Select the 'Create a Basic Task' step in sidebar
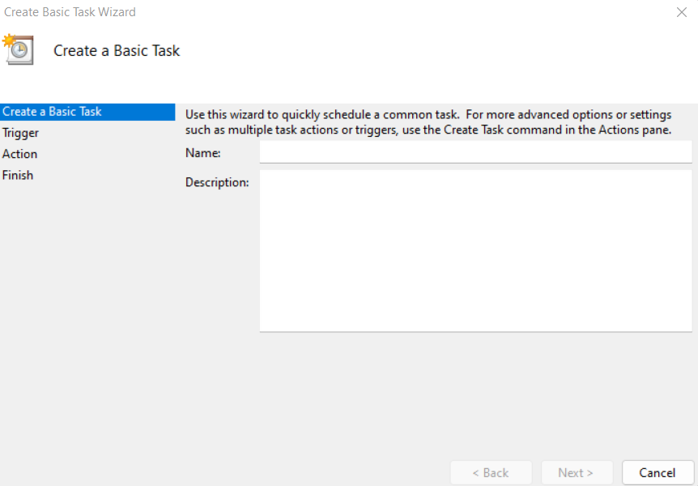Image resolution: width=698 pixels, height=486 pixels. click(x=52, y=112)
